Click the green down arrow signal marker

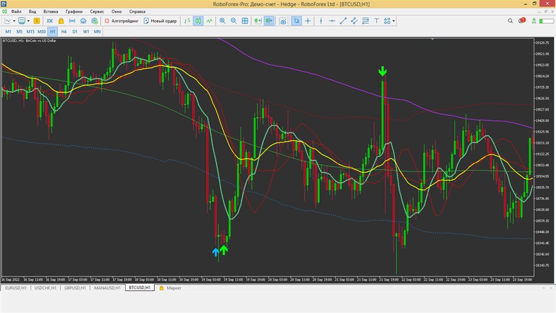click(382, 71)
